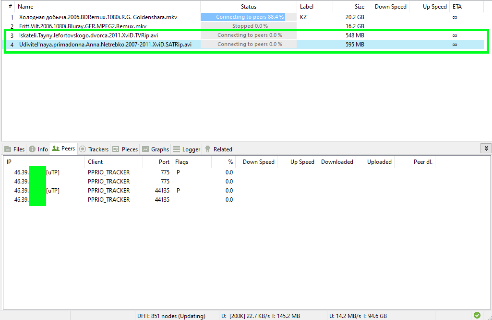Switch to the Graphs tab icon

click(145, 149)
